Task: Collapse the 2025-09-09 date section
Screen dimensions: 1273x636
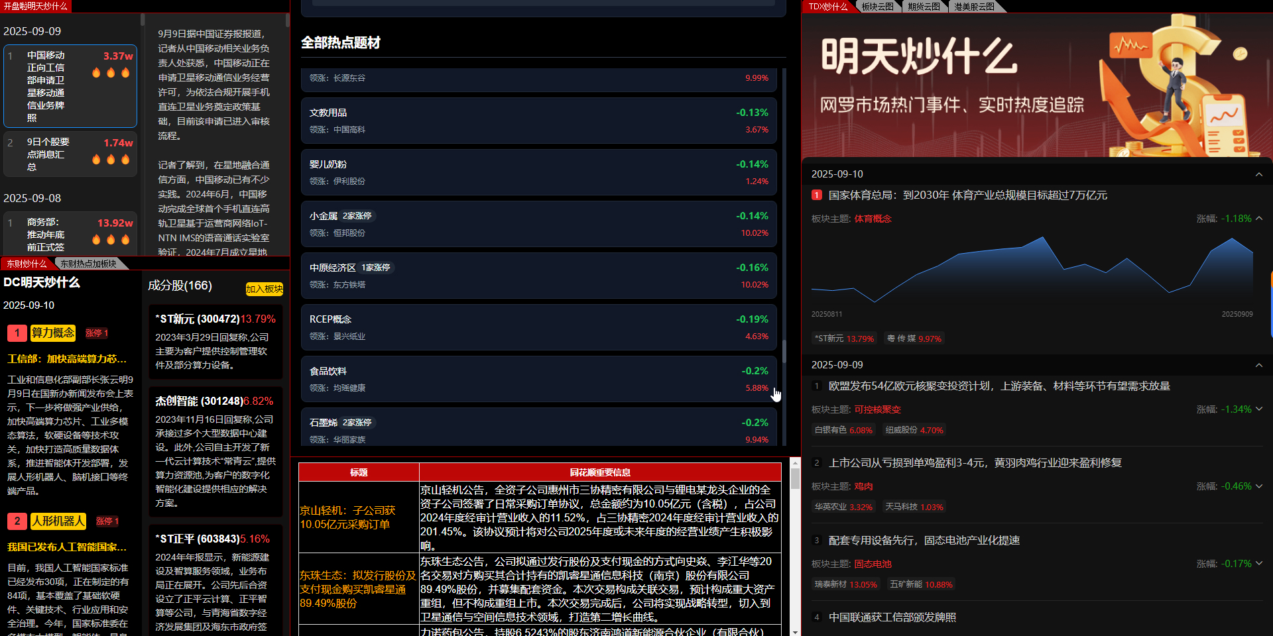Action: coord(1258,365)
